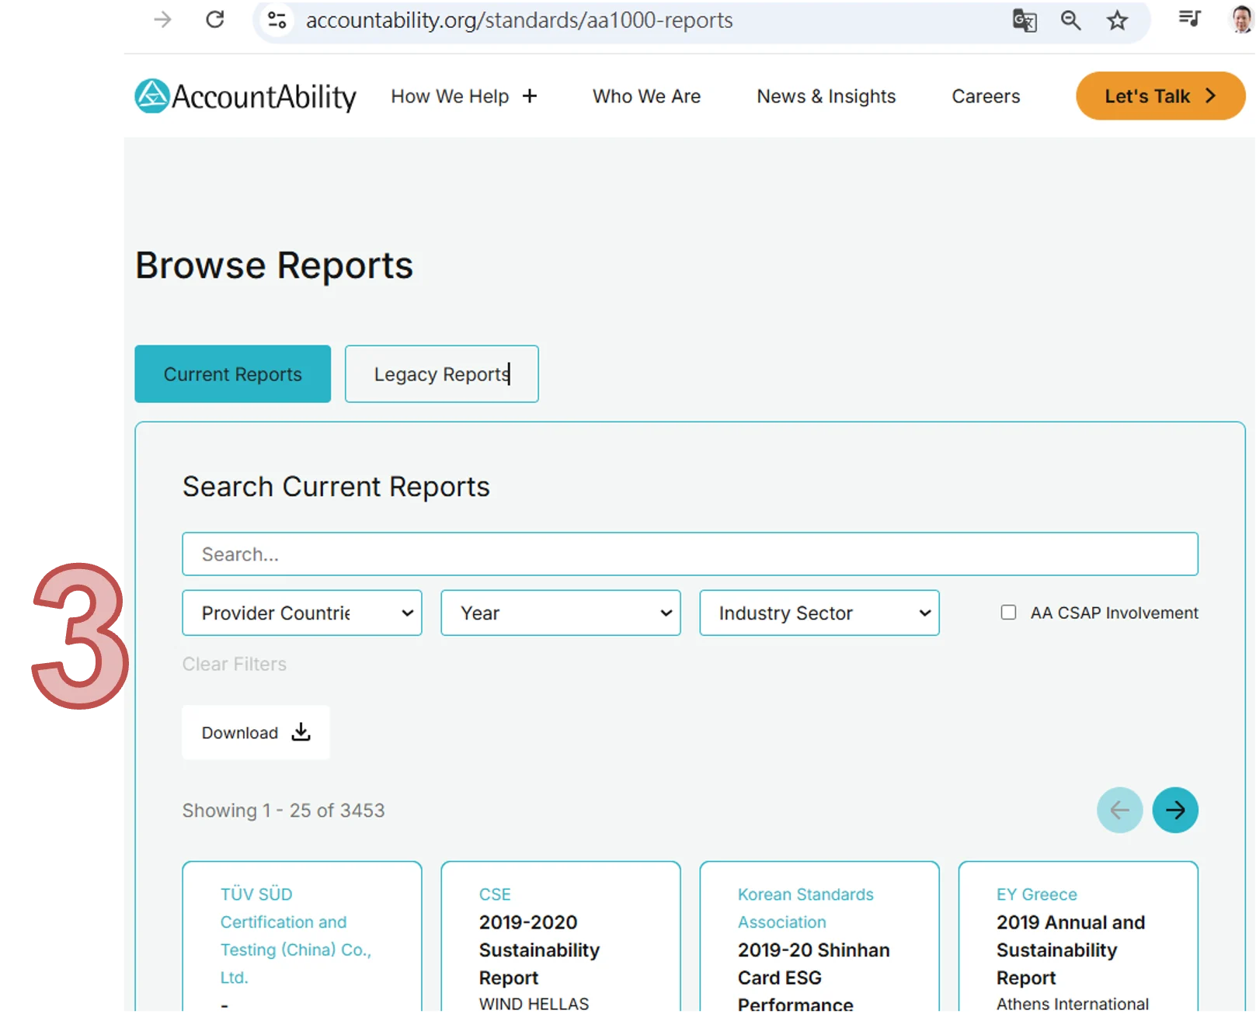Click the Google Translate icon
The height and width of the screenshot is (1014, 1256).
1025,20
